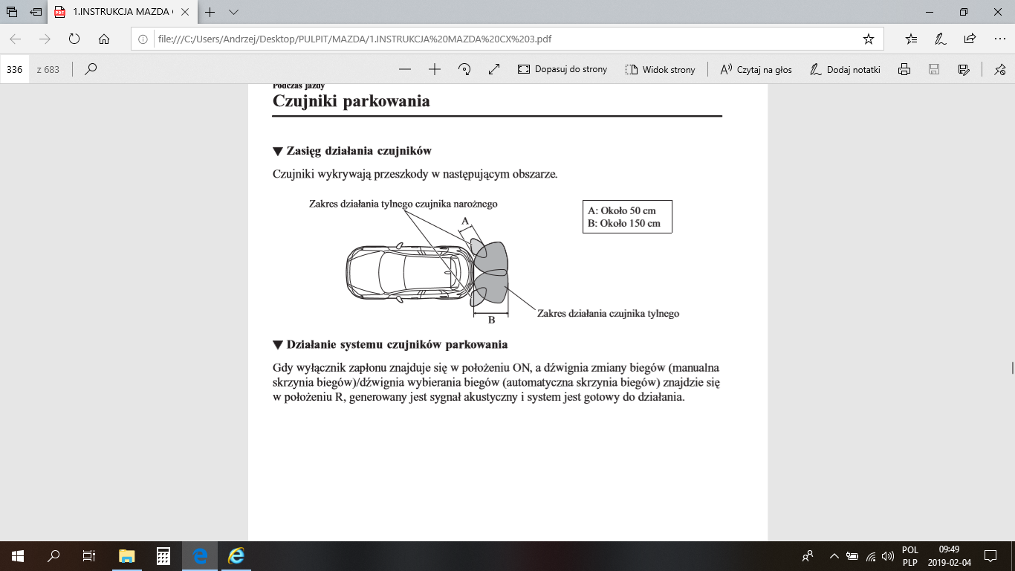Click Dopasuj do strony button
Image resolution: width=1015 pixels, height=571 pixels.
562,69
